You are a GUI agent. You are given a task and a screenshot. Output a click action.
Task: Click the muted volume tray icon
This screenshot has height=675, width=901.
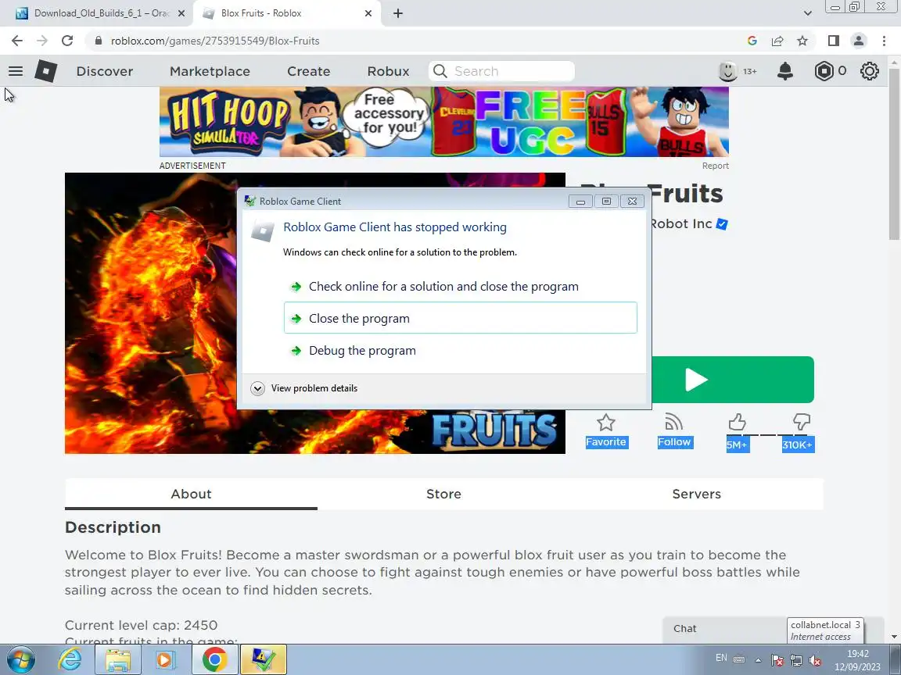[x=814, y=661]
